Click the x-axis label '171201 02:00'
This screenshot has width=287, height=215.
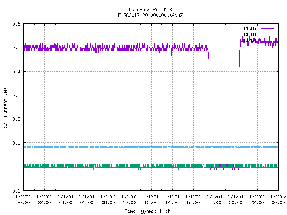click(x=44, y=200)
